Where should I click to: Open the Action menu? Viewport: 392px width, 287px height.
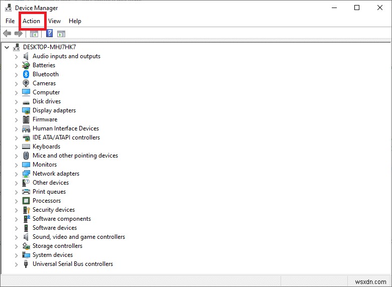(32, 21)
